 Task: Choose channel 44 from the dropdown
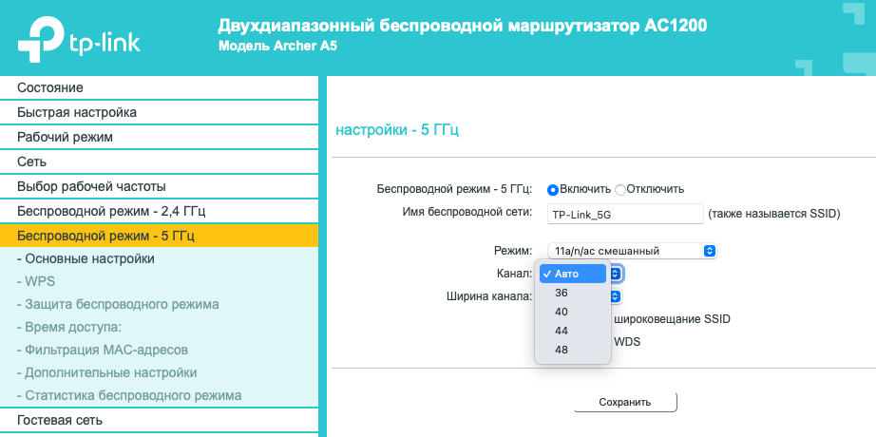pos(562,331)
